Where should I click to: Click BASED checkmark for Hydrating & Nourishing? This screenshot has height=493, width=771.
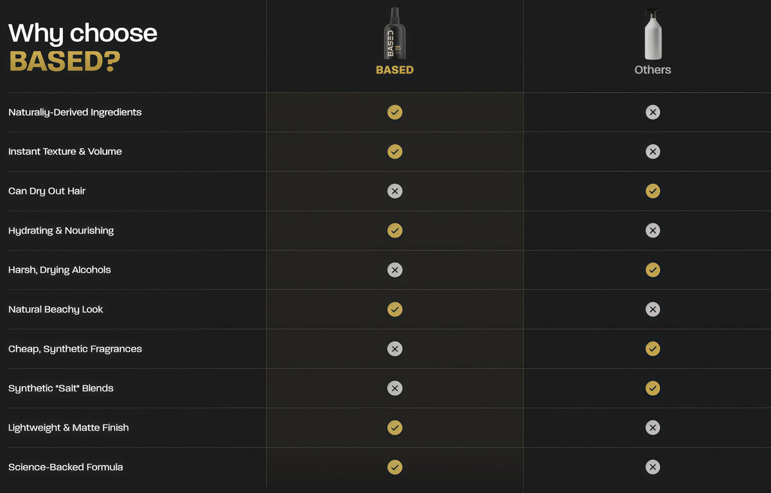pyautogui.click(x=395, y=230)
